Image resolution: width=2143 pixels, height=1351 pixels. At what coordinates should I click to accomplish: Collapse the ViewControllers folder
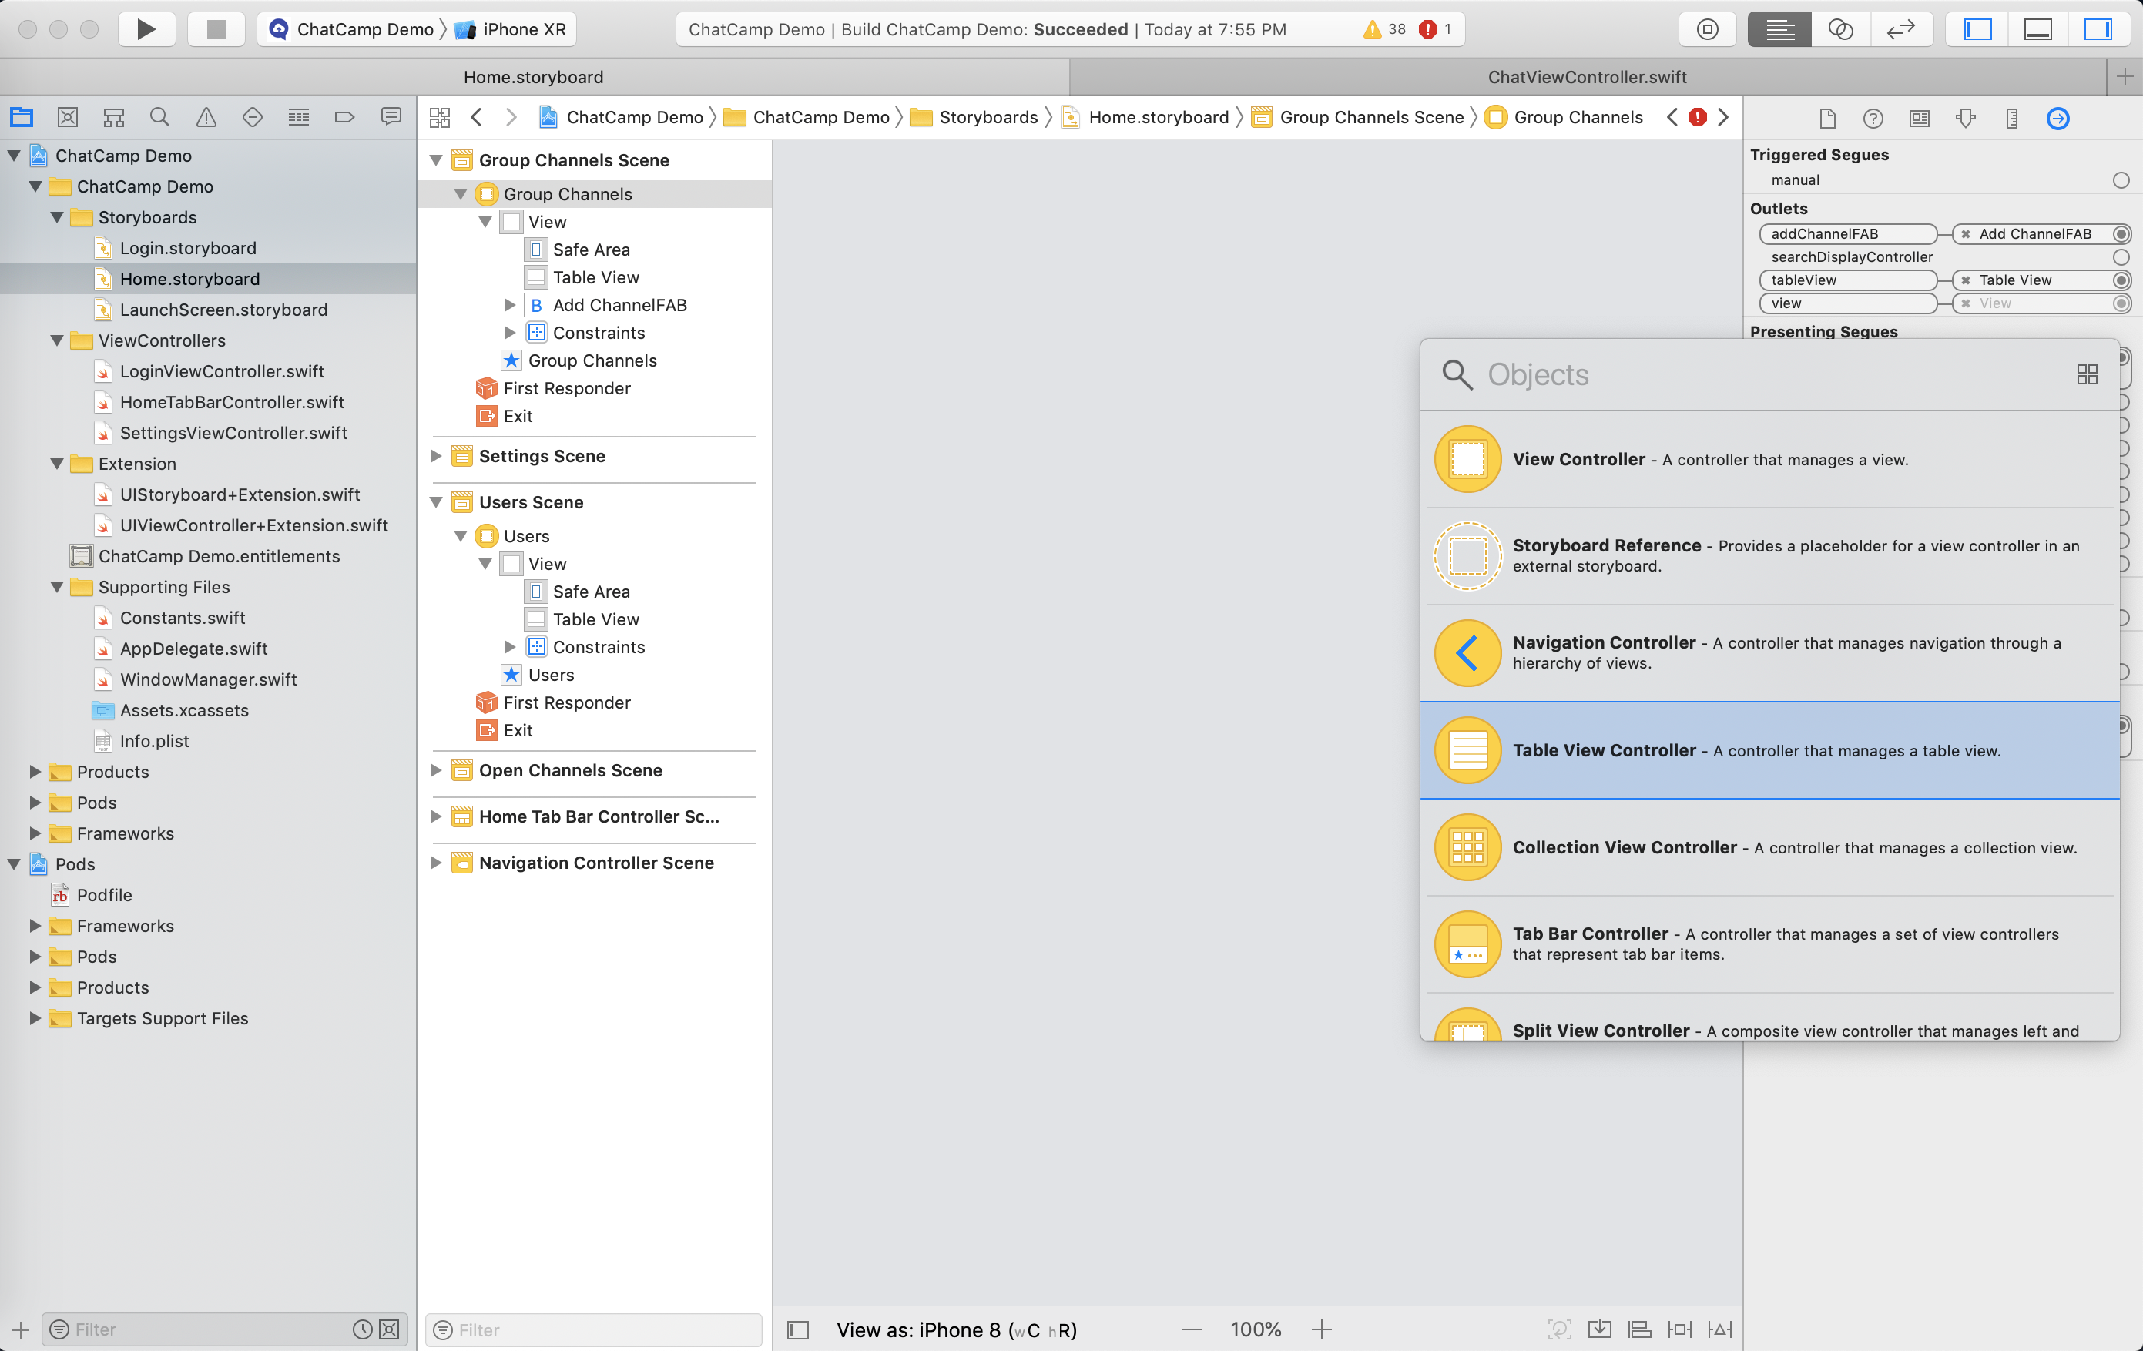pos(57,341)
